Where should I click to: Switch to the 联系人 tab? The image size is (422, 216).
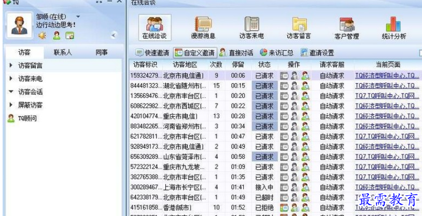tap(63, 52)
